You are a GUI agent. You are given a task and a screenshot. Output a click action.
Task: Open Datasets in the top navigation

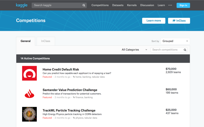pyautogui.click(x=118, y=5)
